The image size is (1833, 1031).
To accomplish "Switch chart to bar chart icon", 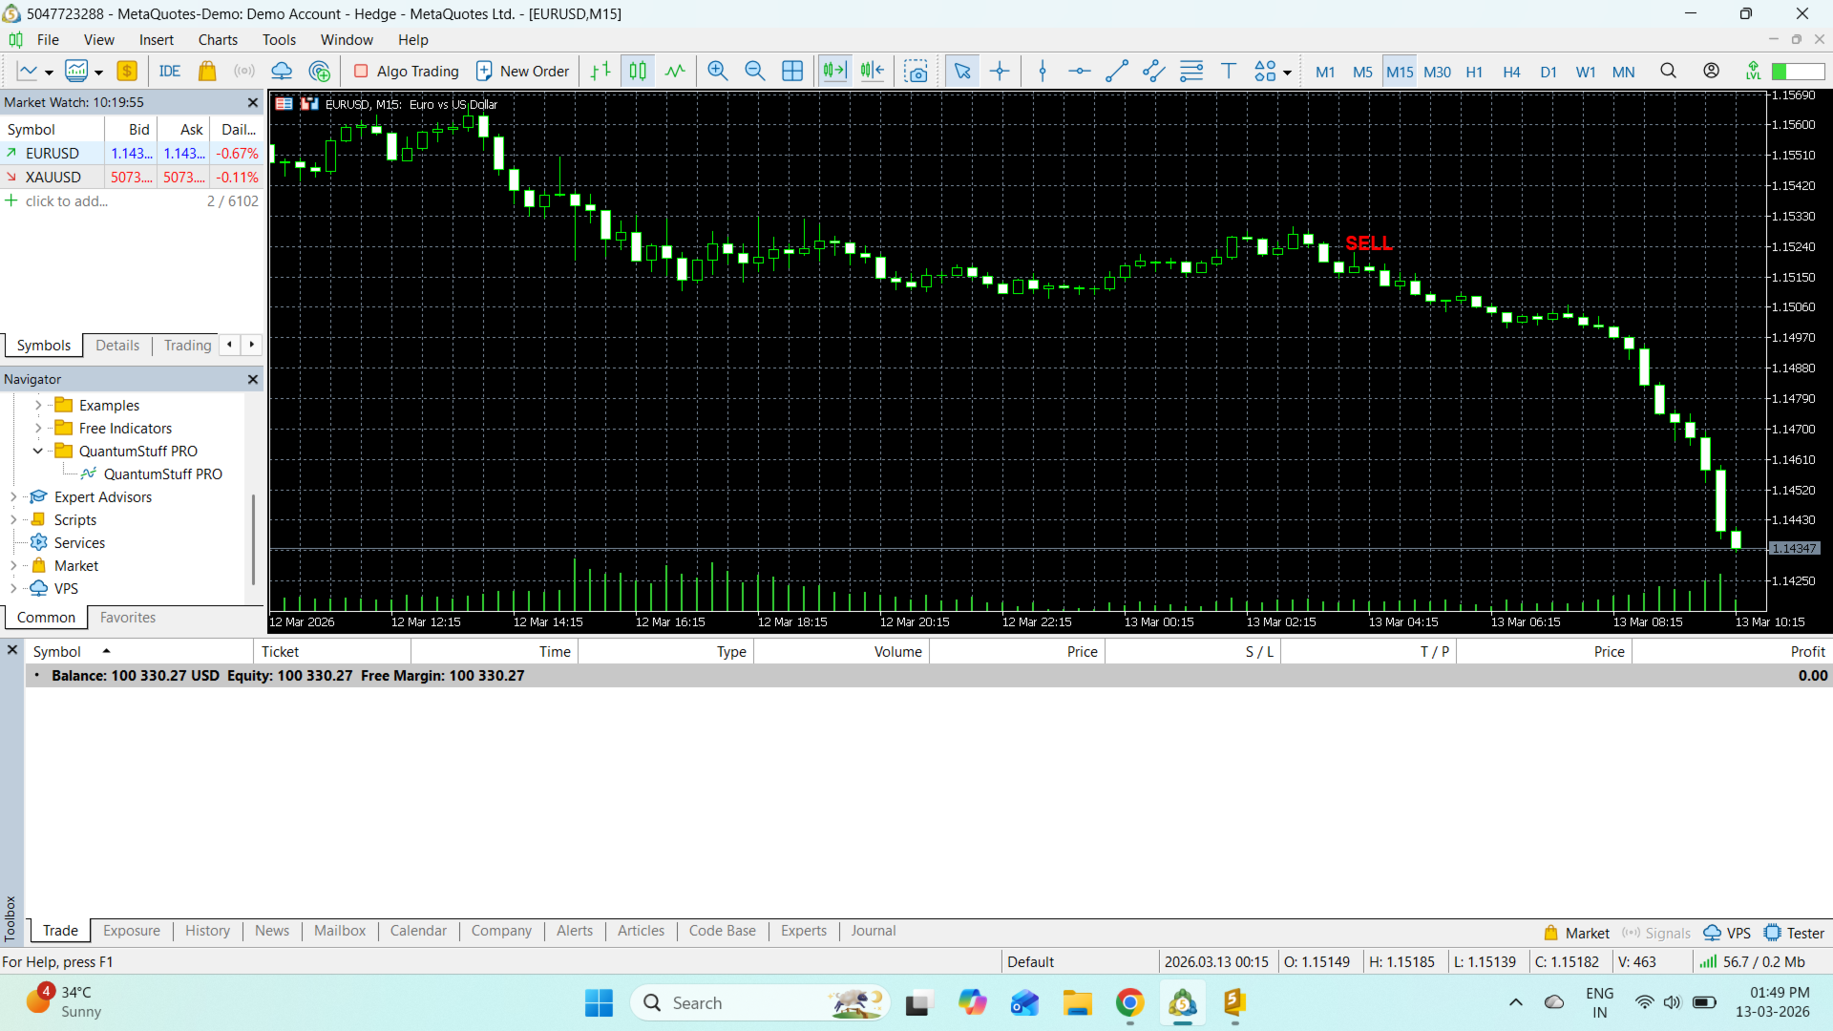I will [x=600, y=72].
